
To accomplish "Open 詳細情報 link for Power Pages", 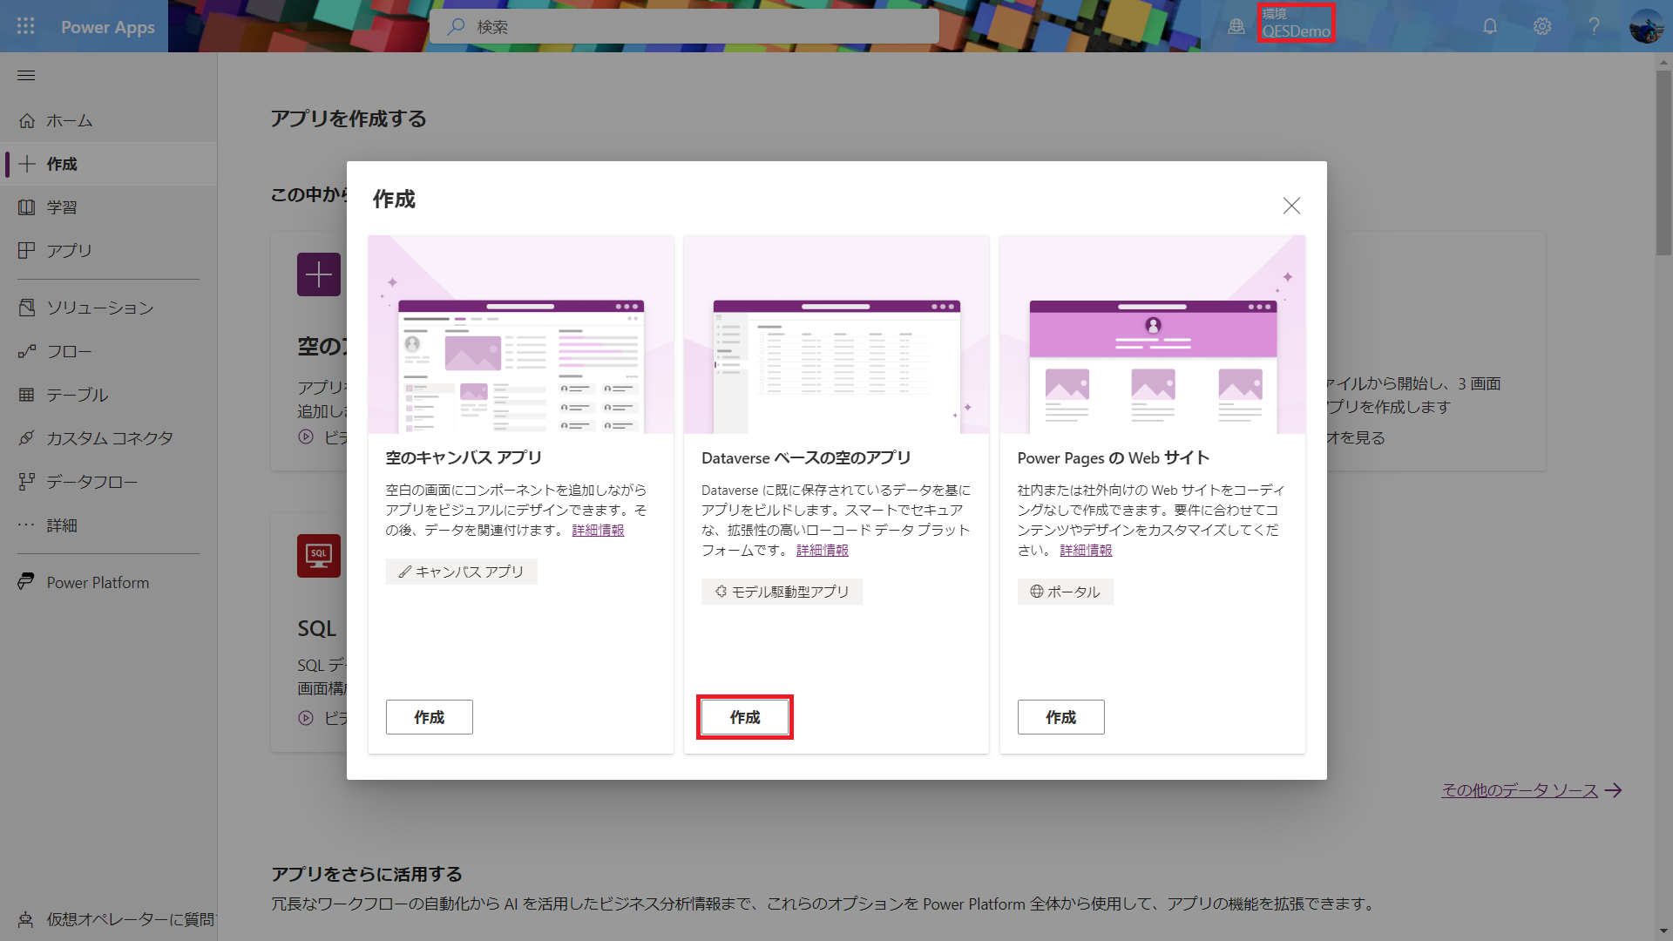I will pos(1086,550).
